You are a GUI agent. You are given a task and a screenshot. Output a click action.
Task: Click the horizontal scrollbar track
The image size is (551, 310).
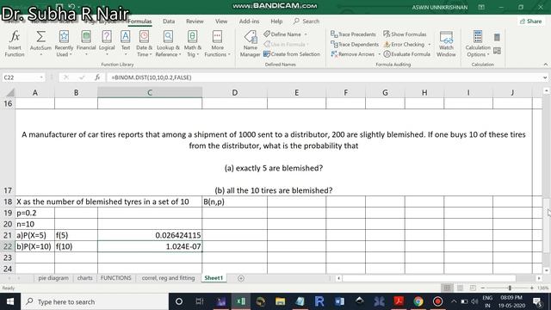[429, 278]
